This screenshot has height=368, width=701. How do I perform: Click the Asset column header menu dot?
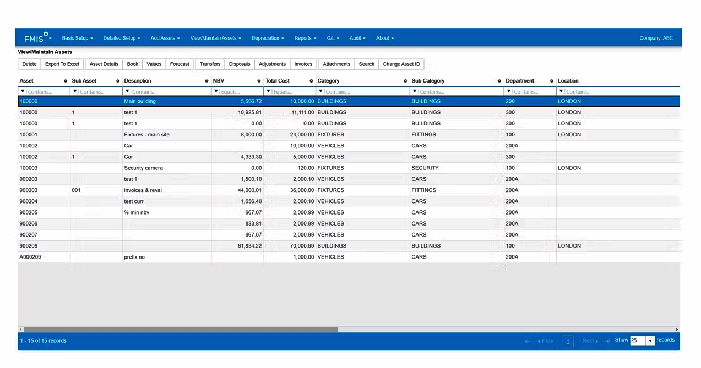pos(66,81)
